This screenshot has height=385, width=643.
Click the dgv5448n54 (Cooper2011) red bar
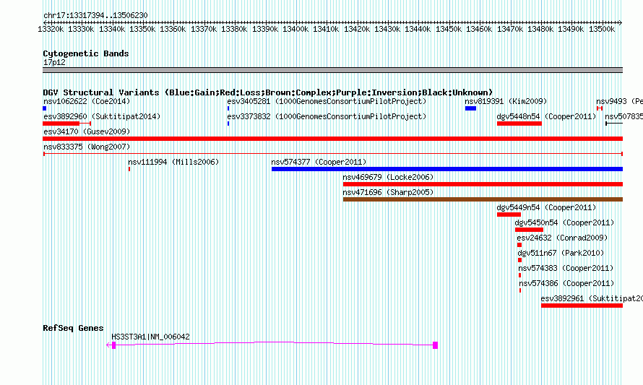click(x=519, y=124)
